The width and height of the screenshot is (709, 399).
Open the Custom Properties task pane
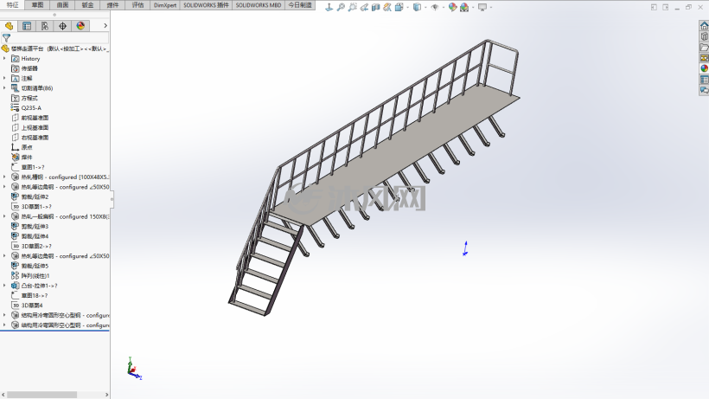(x=704, y=80)
